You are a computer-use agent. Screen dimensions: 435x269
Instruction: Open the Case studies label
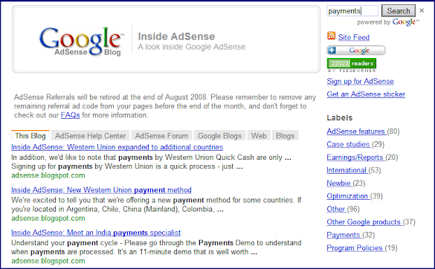point(349,144)
